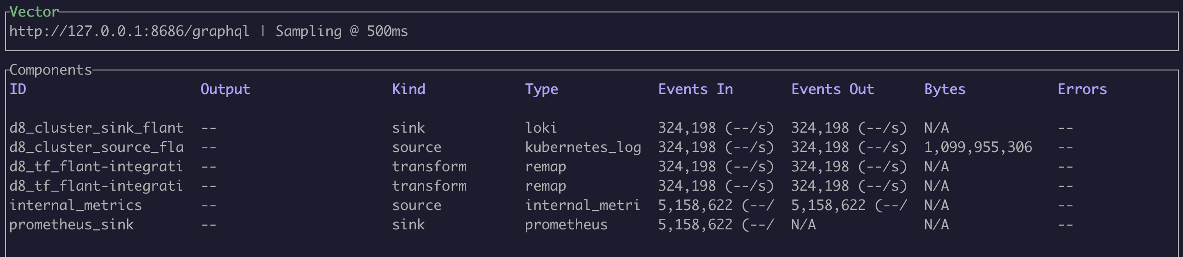
Task: Click the 127.0.0.1:8686/graphql URL
Action: (x=129, y=31)
